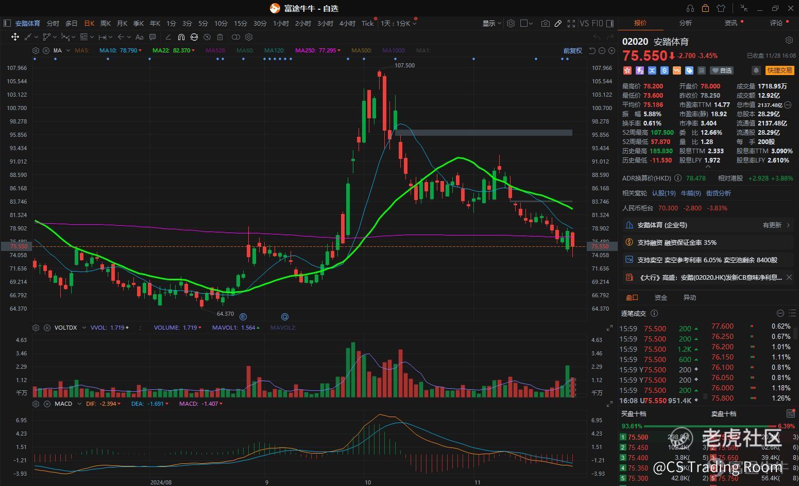Open the skin theme shirt icon
799x486 pixels.
[721, 8]
